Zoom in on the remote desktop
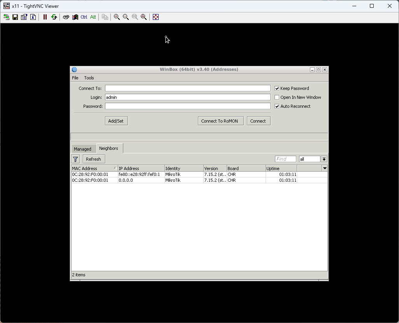The height and width of the screenshot is (323, 399). click(117, 17)
